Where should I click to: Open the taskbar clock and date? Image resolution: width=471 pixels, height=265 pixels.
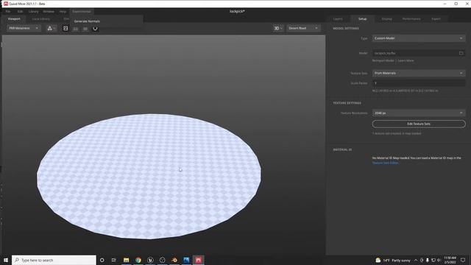(450, 260)
